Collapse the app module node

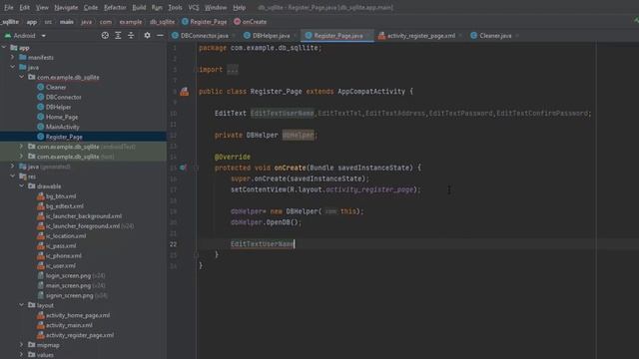tap(4, 47)
